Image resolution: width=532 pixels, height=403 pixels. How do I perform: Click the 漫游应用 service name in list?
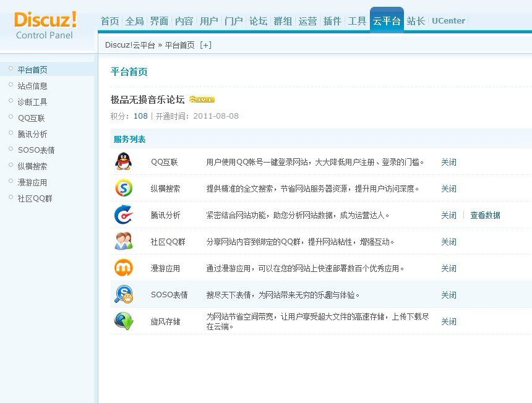pyautogui.click(x=166, y=268)
